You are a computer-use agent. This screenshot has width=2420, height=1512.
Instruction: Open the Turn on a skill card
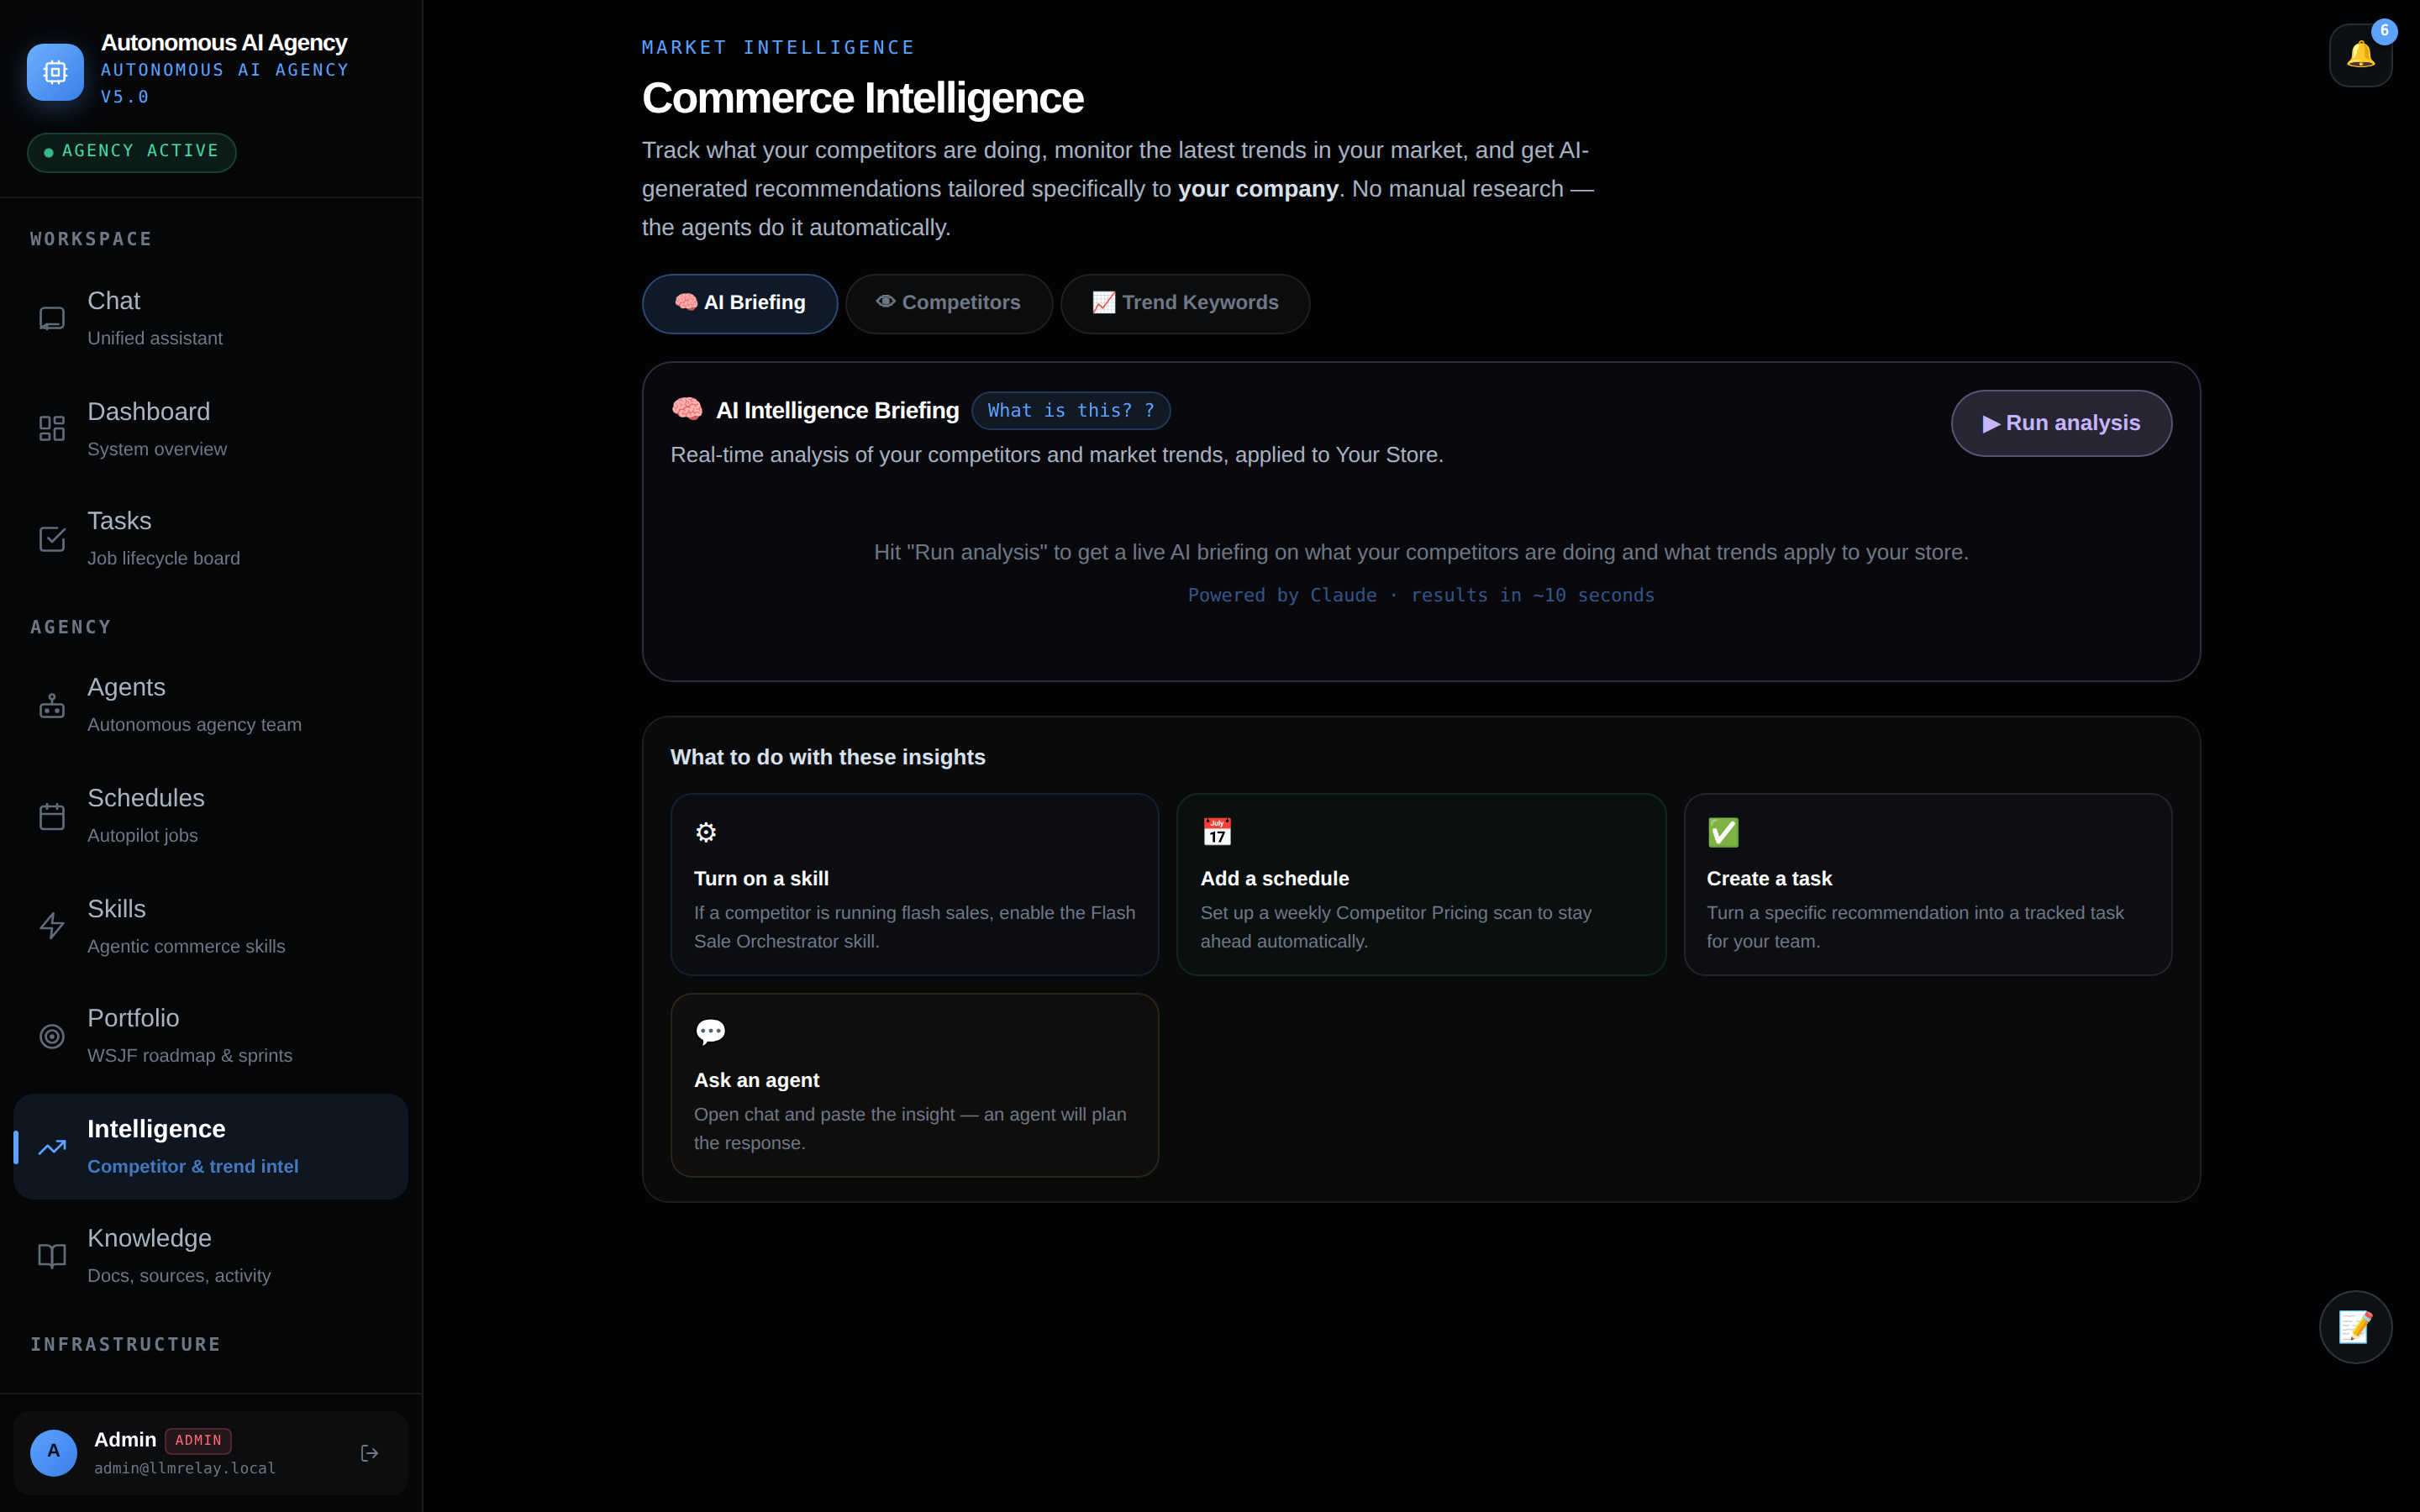pos(914,884)
